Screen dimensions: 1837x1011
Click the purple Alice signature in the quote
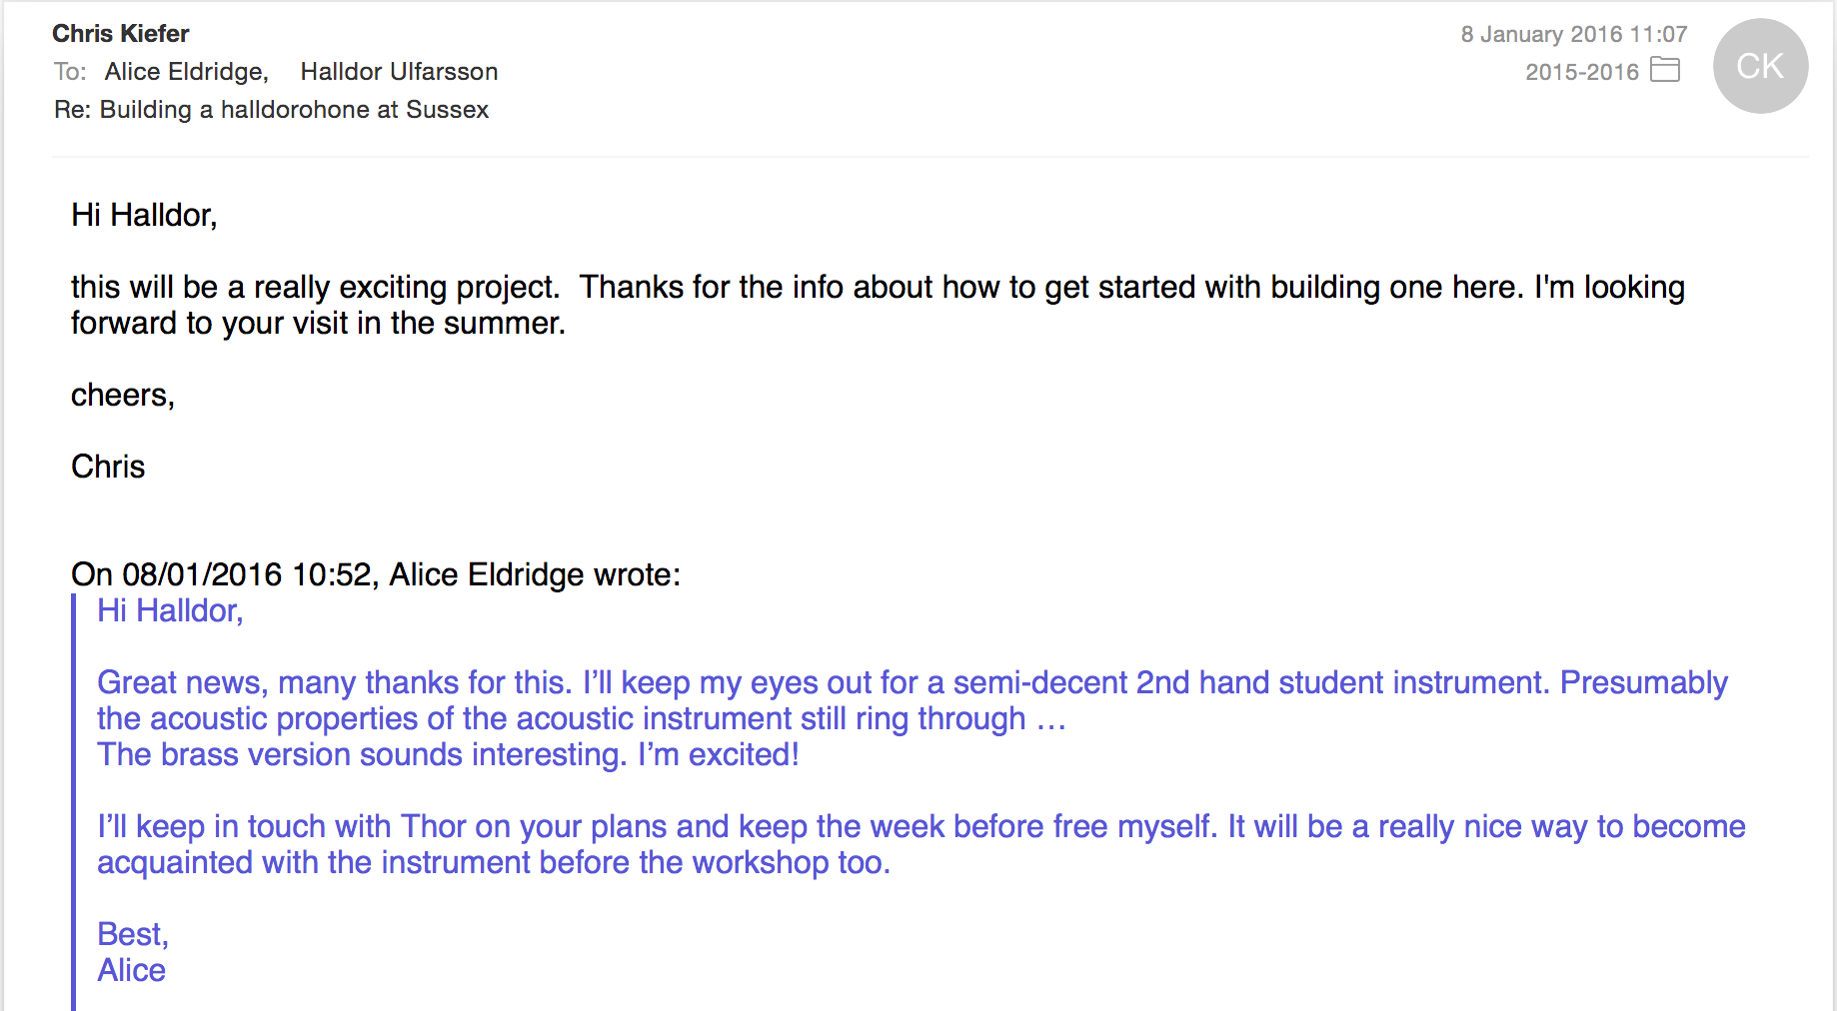(x=131, y=970)
